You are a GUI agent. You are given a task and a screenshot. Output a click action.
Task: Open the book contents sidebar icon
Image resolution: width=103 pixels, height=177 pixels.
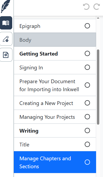6,23
